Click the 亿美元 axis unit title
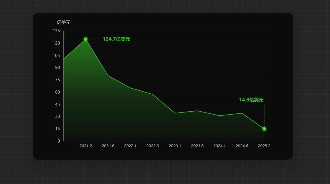Image resolution: width=330 pixels, height=184 pixels. pyautogui.click(x=64, y=22)
